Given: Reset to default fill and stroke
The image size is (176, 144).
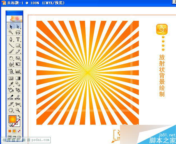Looking at the screenshot, I should (x=10, y=125).
